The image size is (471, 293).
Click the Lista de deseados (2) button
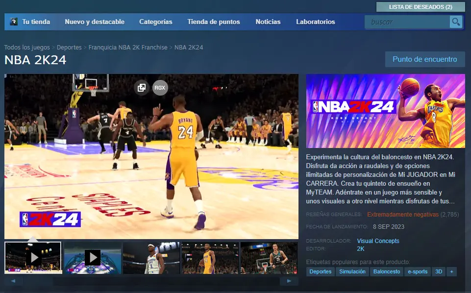click(x=421, y=7)
